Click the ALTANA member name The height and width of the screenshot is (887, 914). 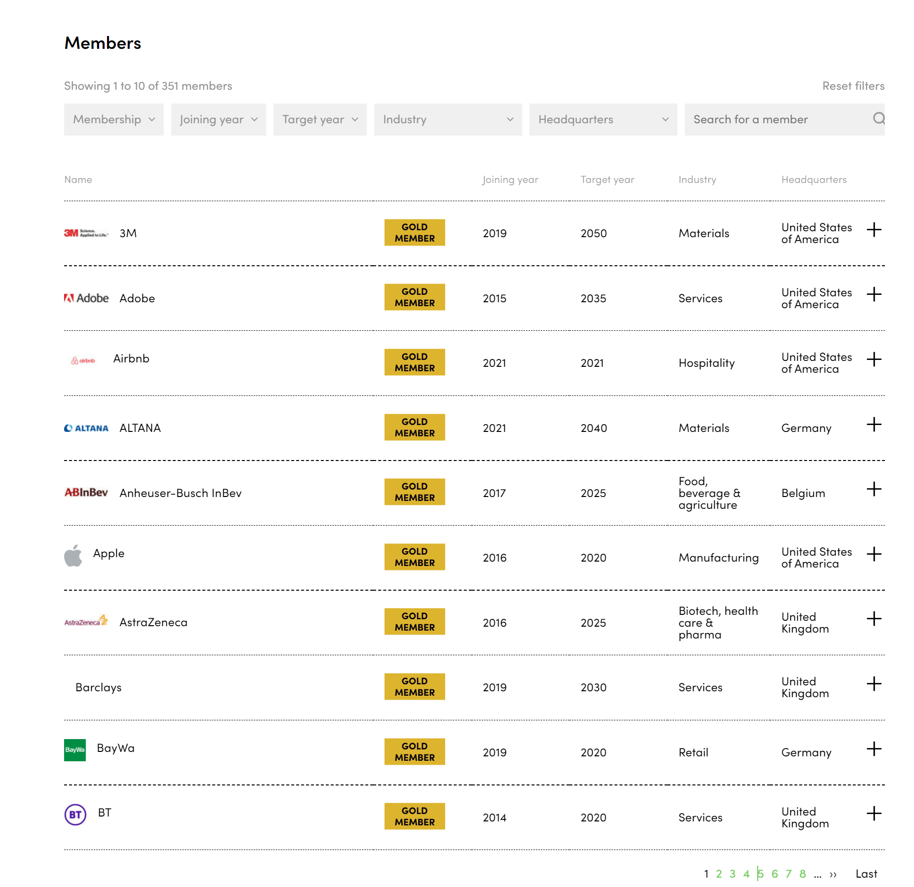pos(140,428)
